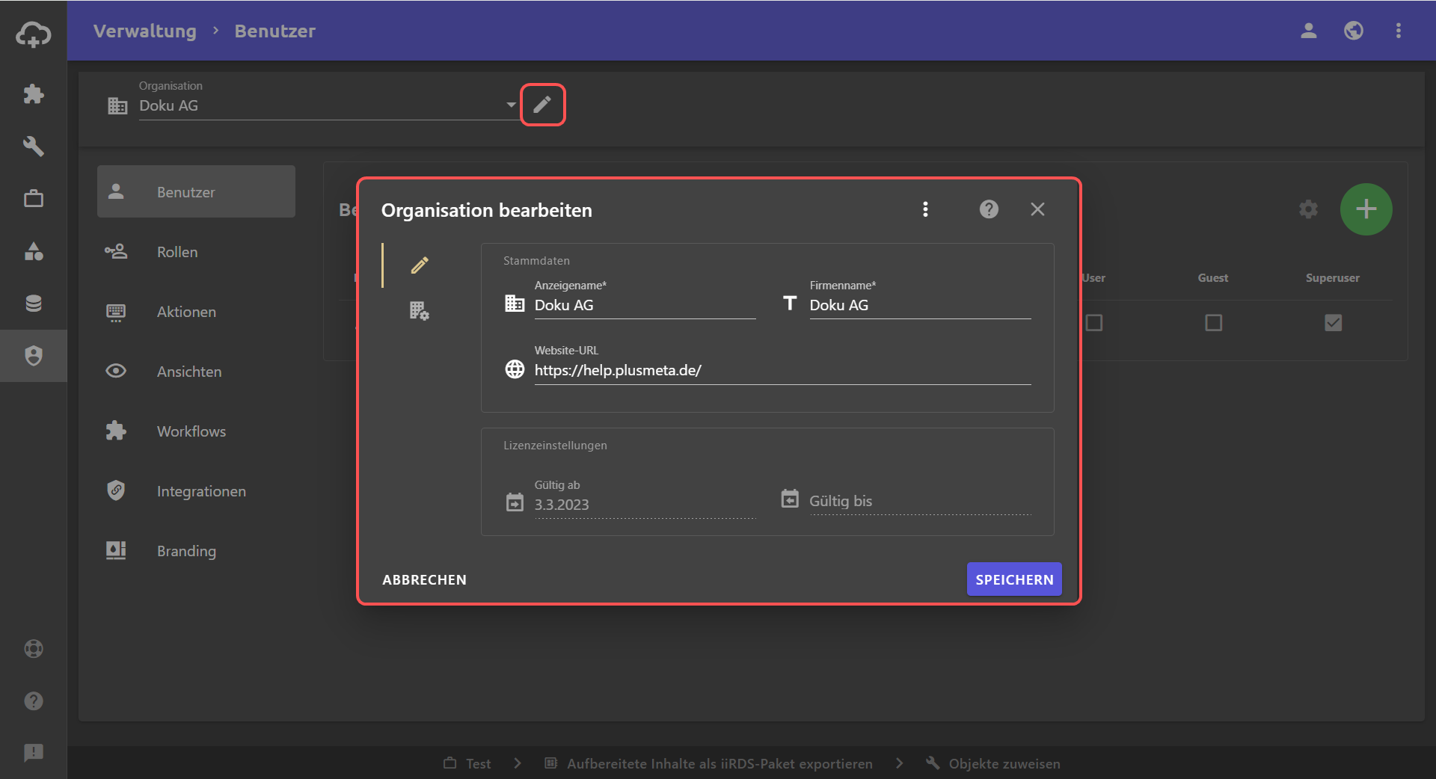Screen dimensions: 1436x779
Task: Toggle the User column checkbox
Action: (x=1093, y=322)
